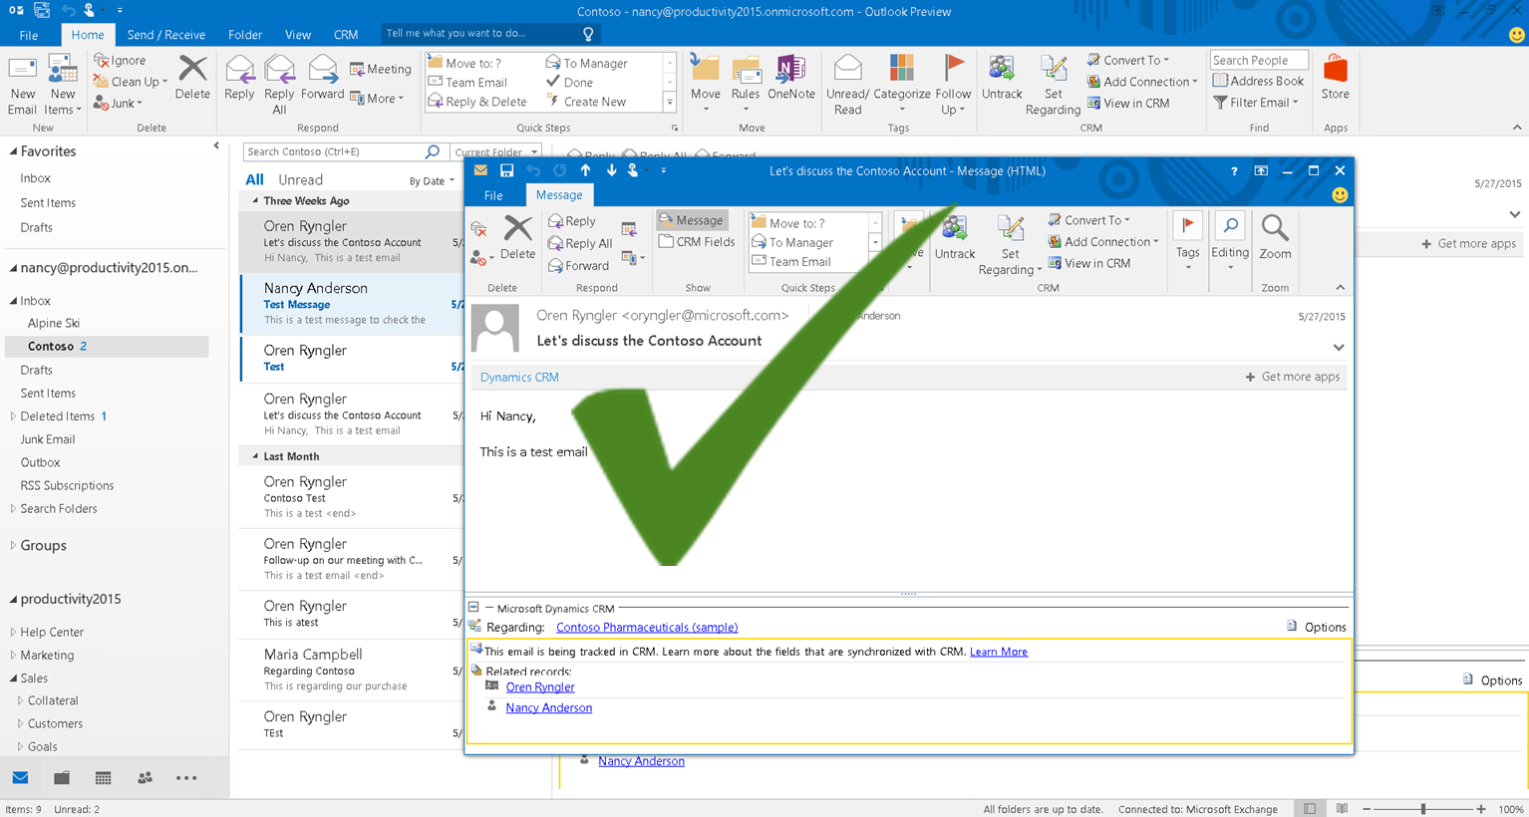Collapse the Microsoft Dynamics CRM section
This screenshot has width=1529, height=817.
[x=474, y=608]
